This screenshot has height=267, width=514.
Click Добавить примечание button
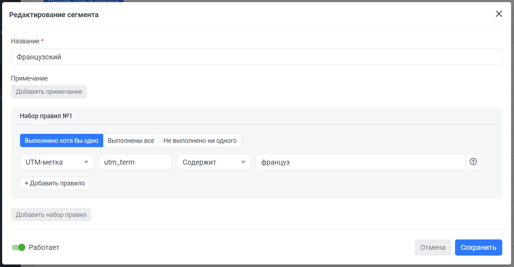pos(49,92)
